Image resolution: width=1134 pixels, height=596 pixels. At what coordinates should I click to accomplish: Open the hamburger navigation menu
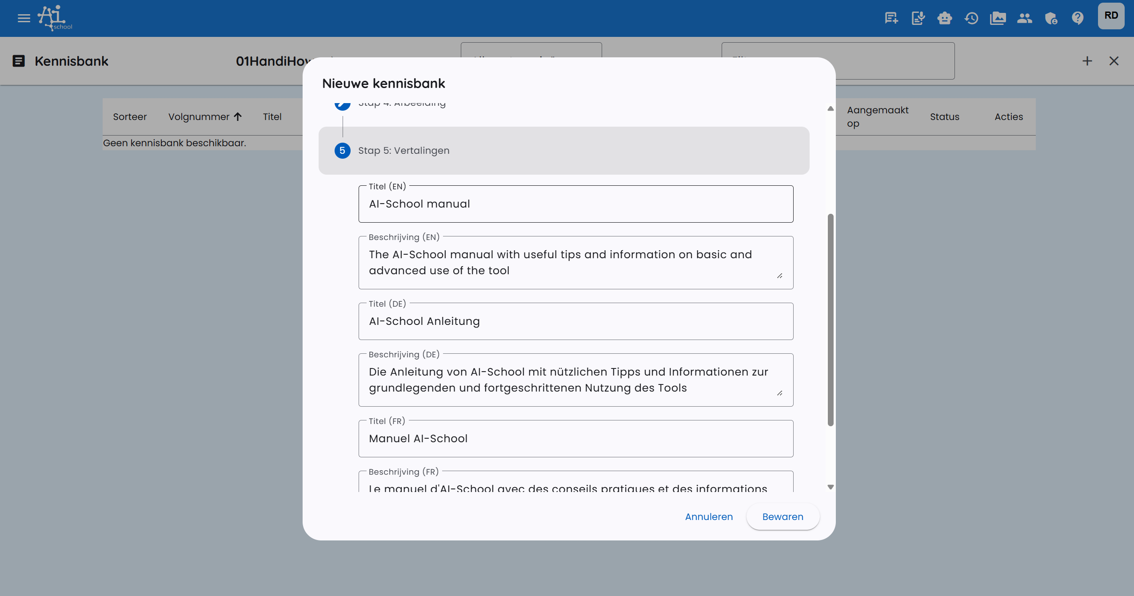point(23,18)
